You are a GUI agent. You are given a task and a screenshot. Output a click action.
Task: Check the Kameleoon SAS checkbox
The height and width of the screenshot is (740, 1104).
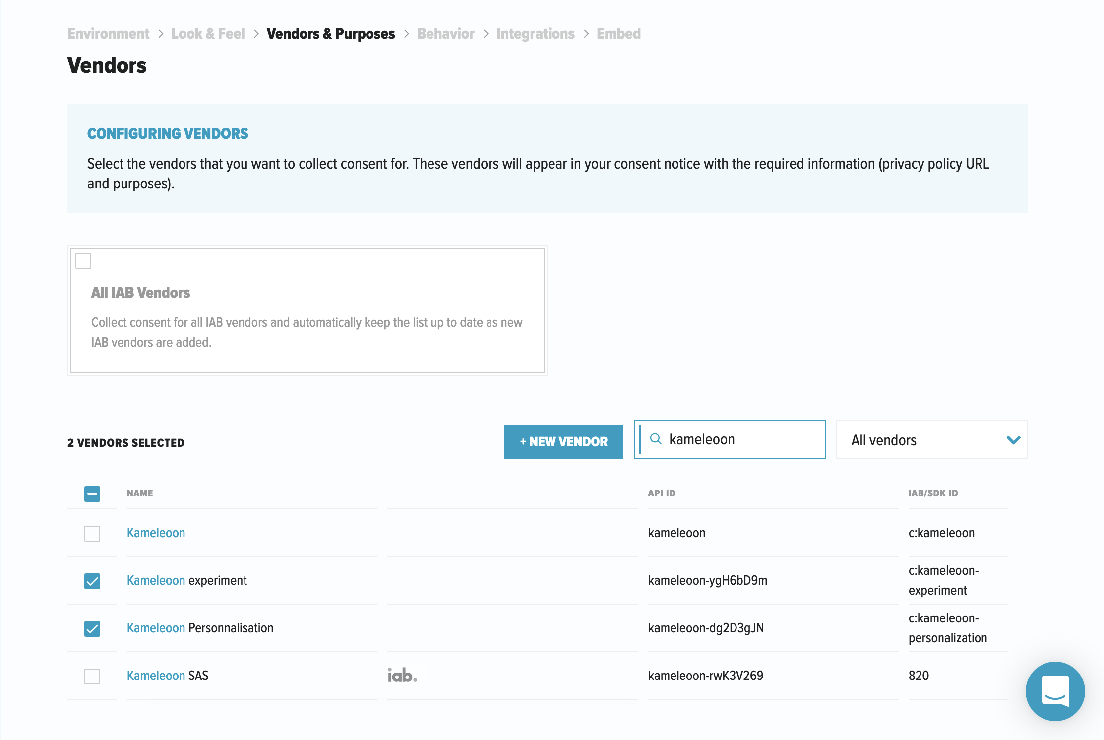(92, 676)
